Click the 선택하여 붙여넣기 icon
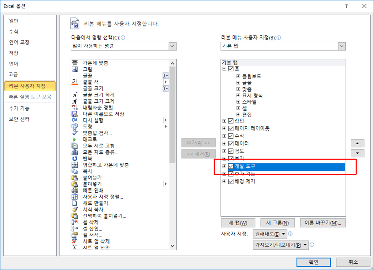The width and height of the screenshot is (374, 270). click(75, 216)
